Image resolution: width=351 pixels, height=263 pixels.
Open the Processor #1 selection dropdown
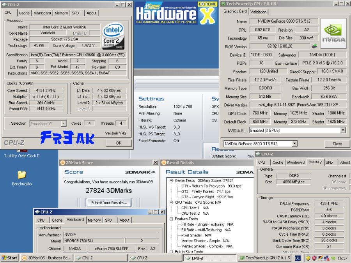click(x=64, y=124)
